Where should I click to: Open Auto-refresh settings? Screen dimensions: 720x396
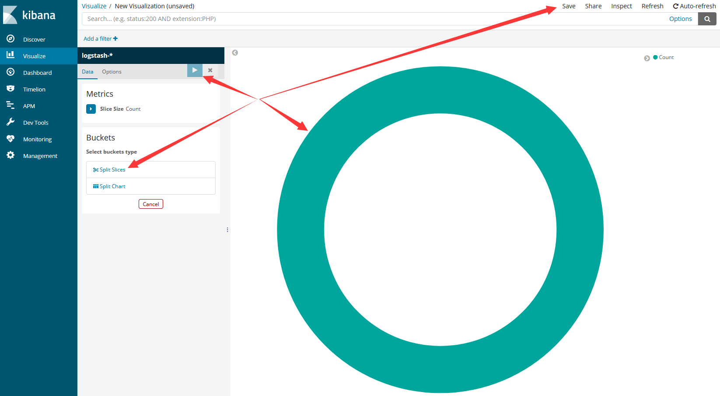click(x=694, y=6)
